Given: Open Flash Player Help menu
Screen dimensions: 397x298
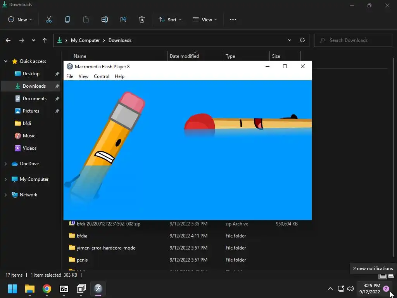Looking at the screenshot, I should pos(119,76).
